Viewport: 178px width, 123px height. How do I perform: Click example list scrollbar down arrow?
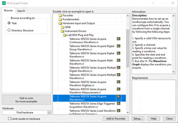[128, 112]
